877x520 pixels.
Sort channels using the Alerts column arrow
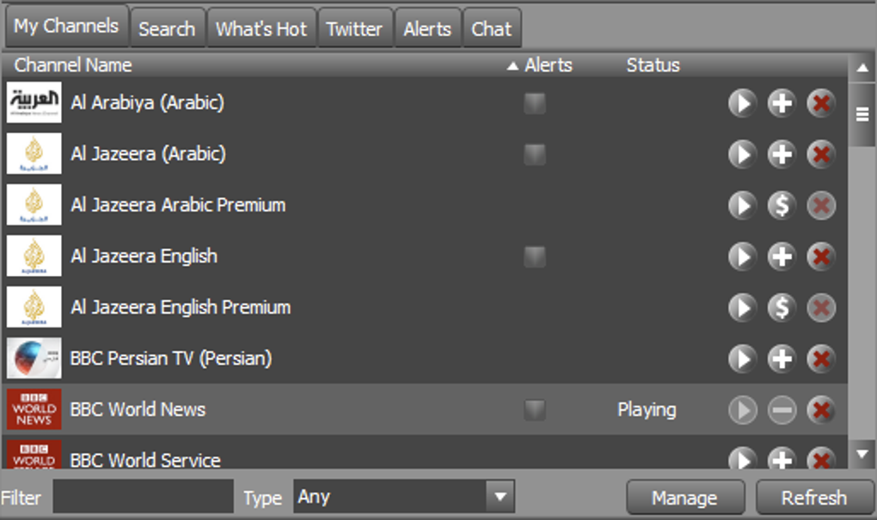point(512,66)
